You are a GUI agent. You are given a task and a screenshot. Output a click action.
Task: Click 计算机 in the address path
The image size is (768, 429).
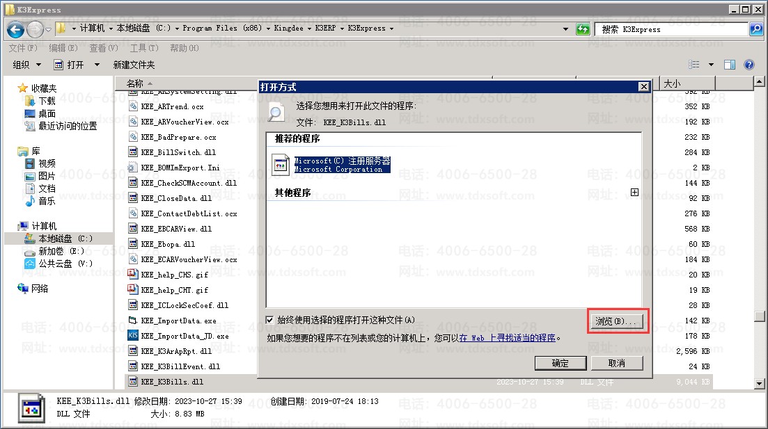(92, 29)
